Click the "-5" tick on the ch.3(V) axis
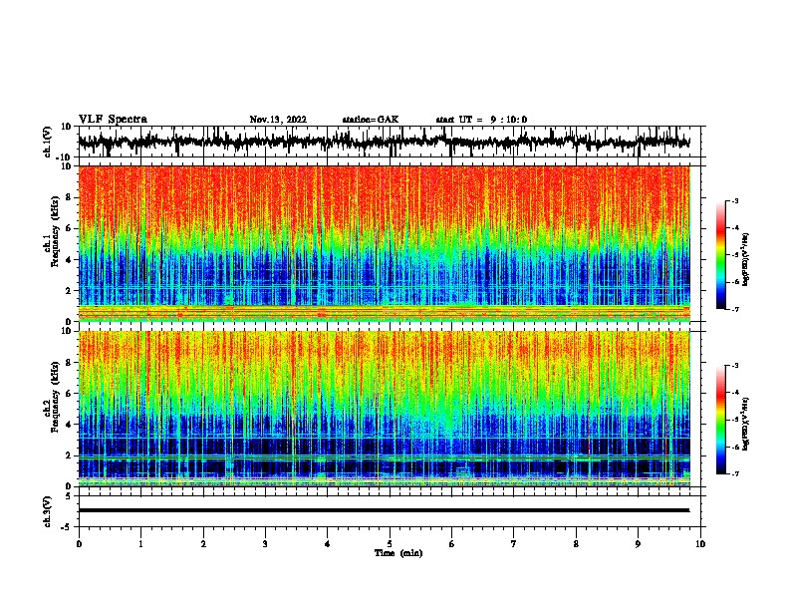The width and height of the screenshot is (789, 610). tap(67, 527)
